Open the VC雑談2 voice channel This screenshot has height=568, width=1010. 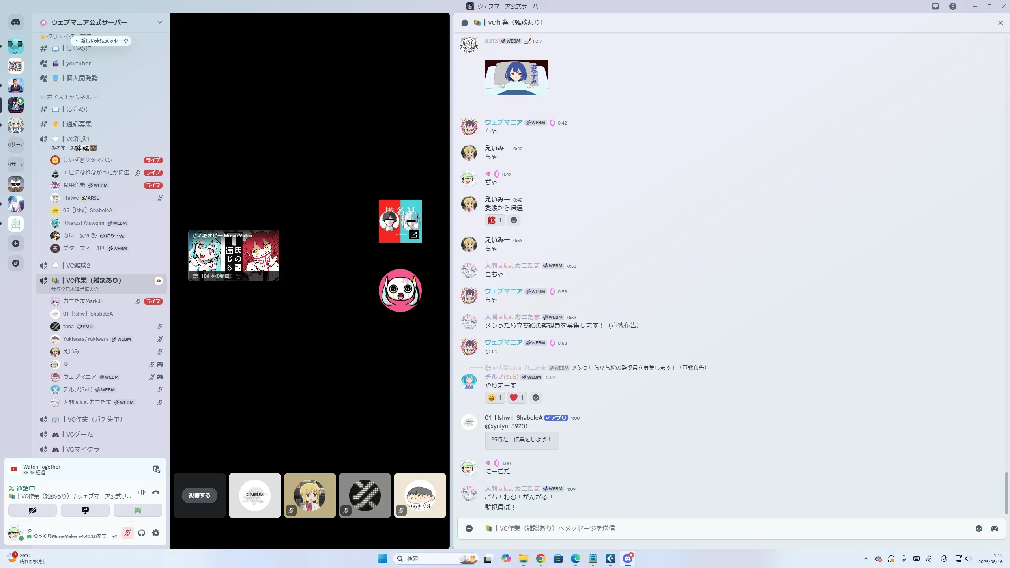click(78, 265)
